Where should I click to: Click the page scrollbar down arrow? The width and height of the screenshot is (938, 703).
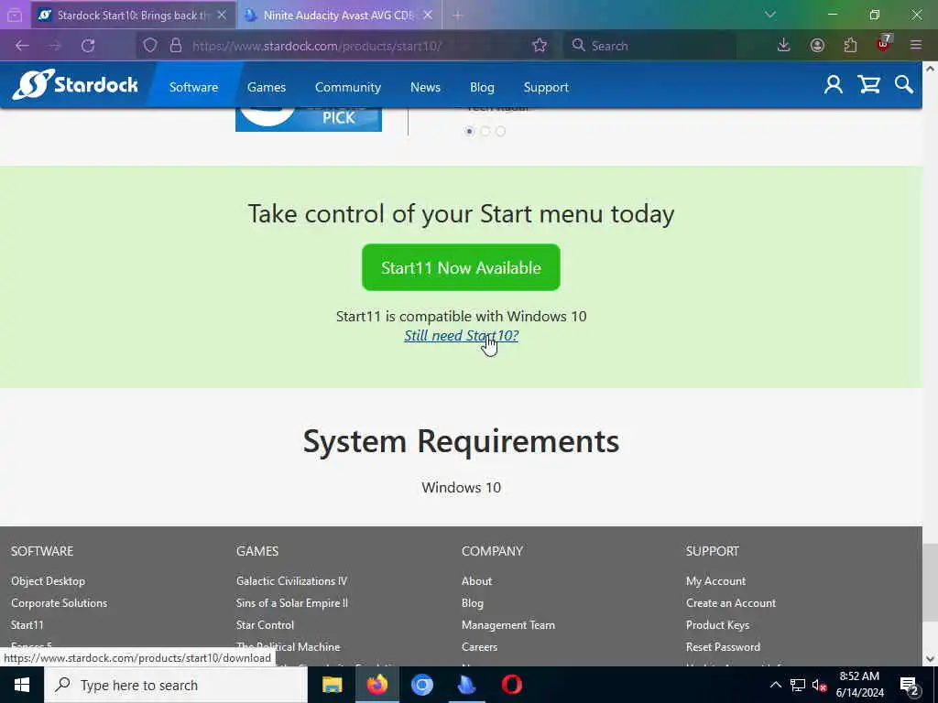930,659
